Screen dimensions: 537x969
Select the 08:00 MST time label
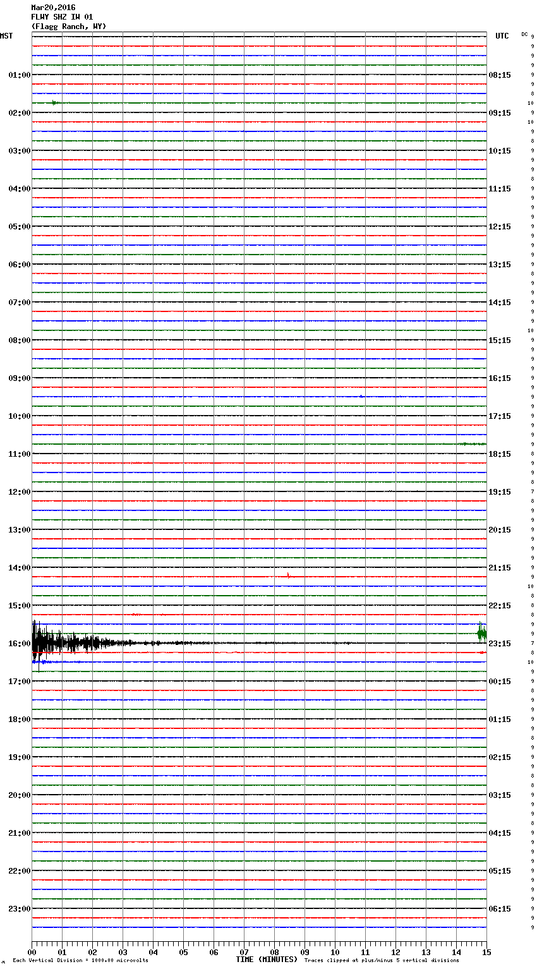pyautogui.click(x=20, y=340)
